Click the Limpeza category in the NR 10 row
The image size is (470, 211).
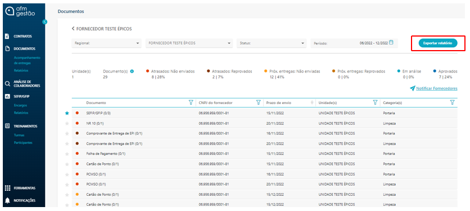pyautogui.click(x=389, y=123)
